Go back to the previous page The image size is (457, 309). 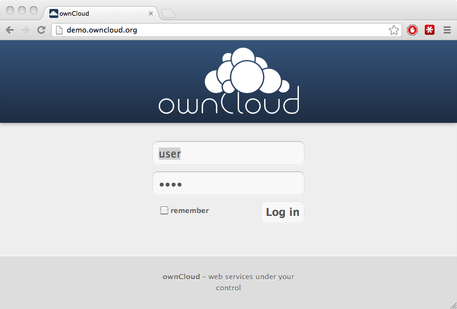10,30
